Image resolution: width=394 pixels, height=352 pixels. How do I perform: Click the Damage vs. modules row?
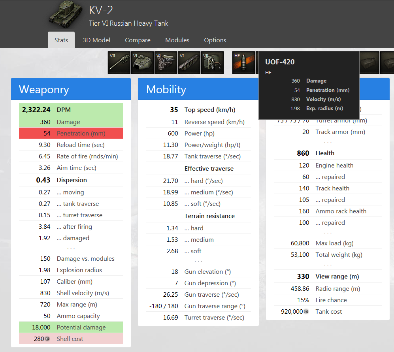tap(71, 258)
